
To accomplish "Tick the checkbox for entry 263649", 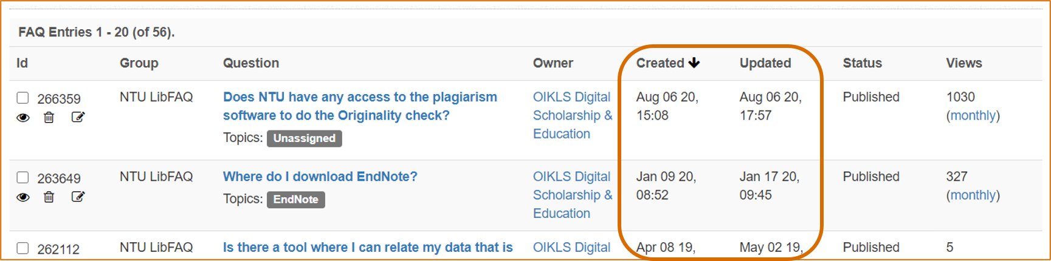I will coord(22,177).
